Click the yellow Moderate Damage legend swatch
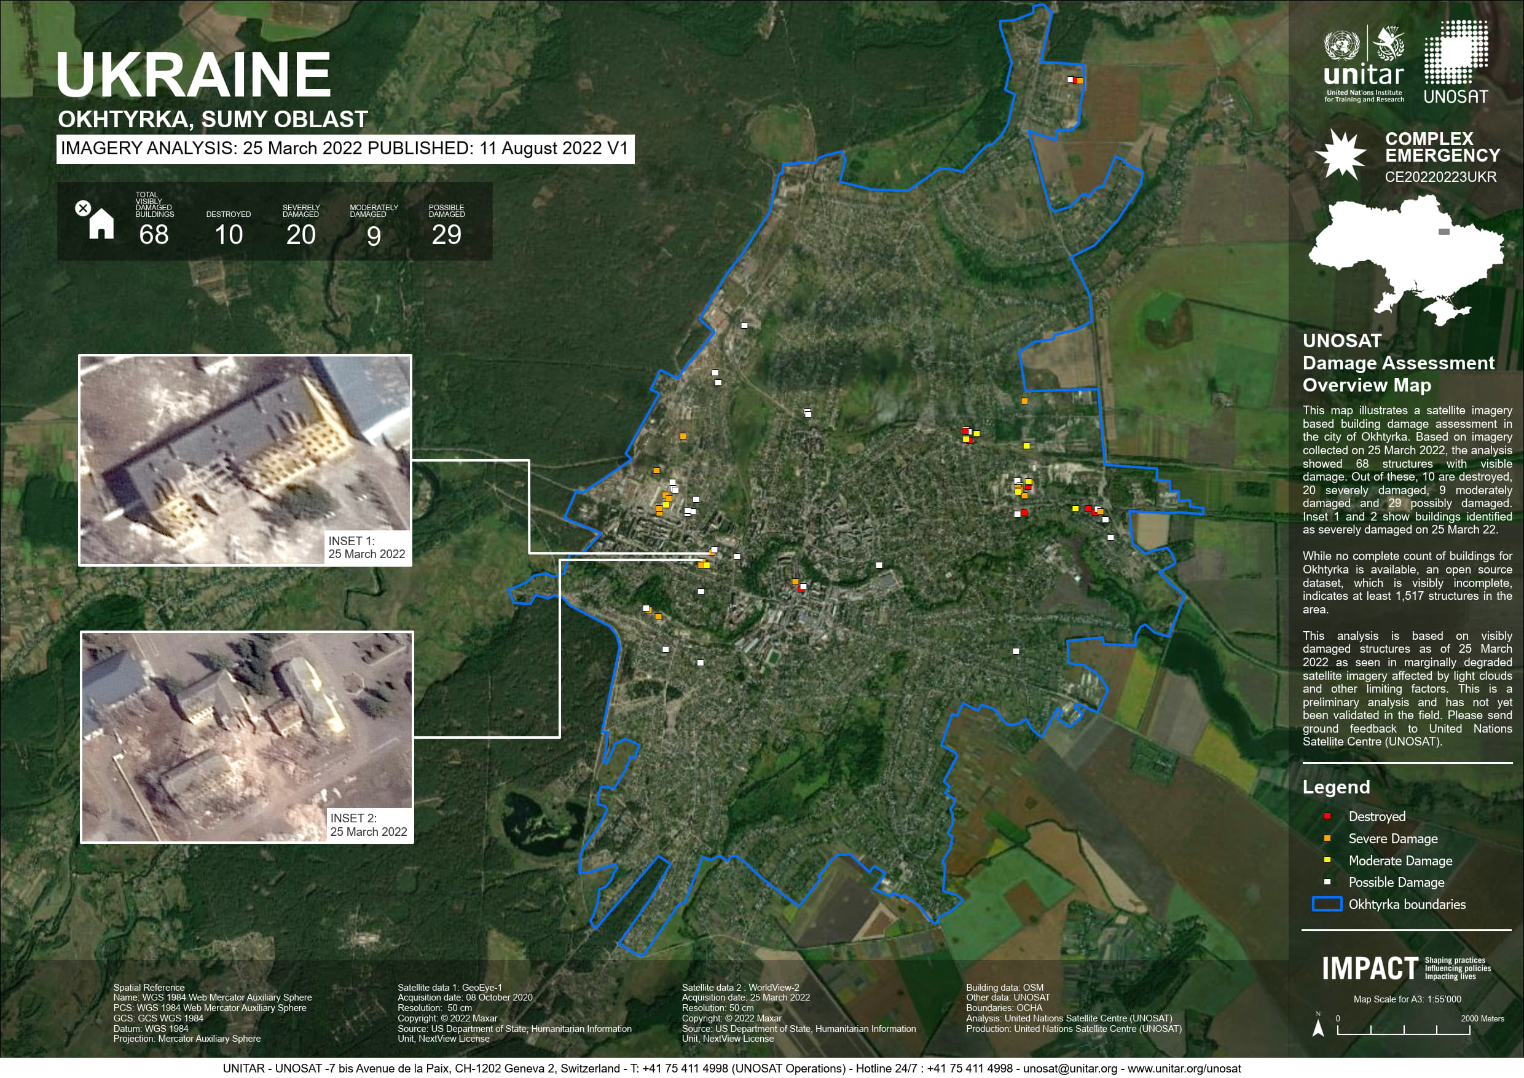Viewport: 1524px width, 1078px height. 1327,860
